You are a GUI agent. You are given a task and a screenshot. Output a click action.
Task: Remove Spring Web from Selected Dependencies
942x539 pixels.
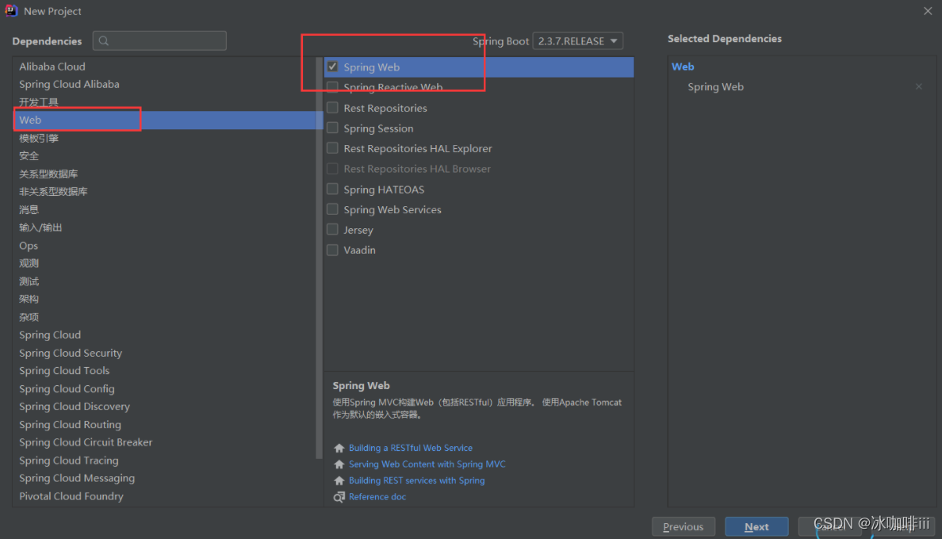pos(918,86)
